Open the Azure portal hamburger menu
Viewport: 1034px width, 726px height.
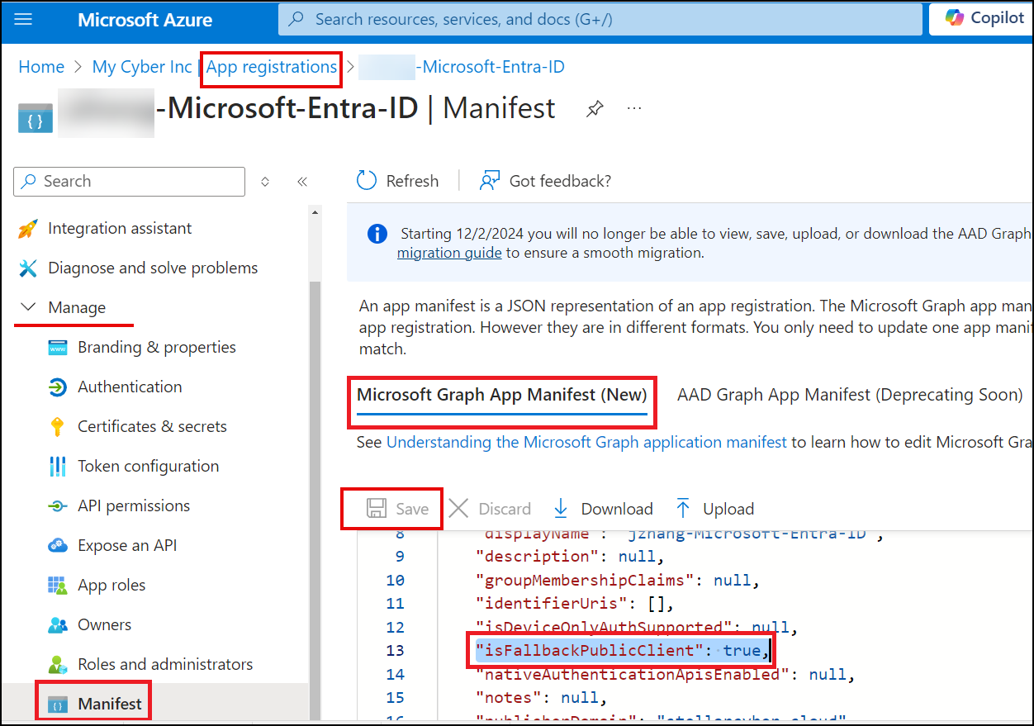point(24,19)
